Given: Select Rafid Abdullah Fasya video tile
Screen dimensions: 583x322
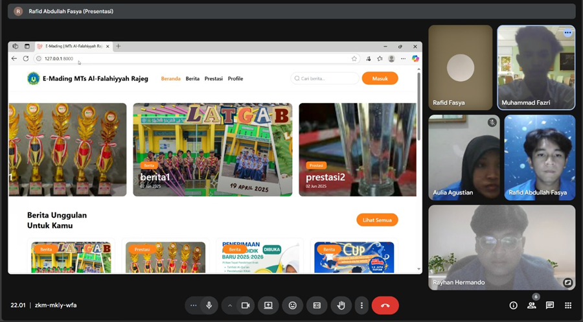Looking at the screenshot, I should (540, 157).
